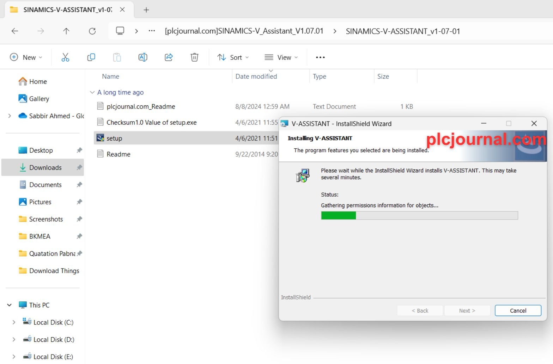
Task: Click the address bar ellipsis for hidden folders
Action: pyautogui.click(x=152, y=31)
